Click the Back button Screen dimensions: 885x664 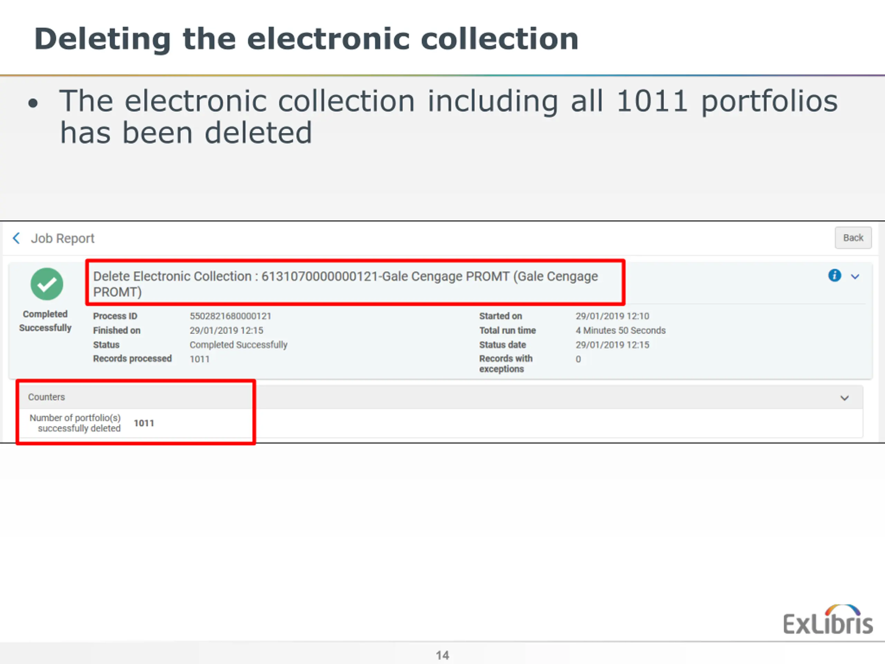(x=853, y=238)
